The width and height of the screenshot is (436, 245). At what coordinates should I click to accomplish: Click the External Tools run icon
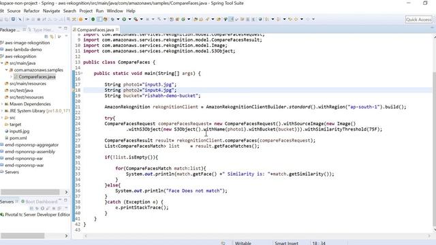click(136, 19)
